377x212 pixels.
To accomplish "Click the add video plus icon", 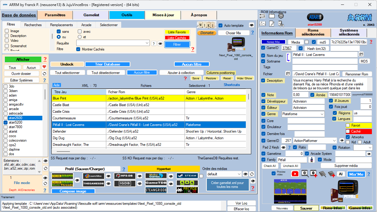I will pos(314,174).
